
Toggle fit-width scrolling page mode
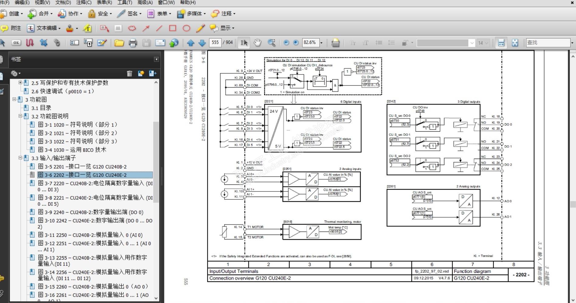coord(501,43)
